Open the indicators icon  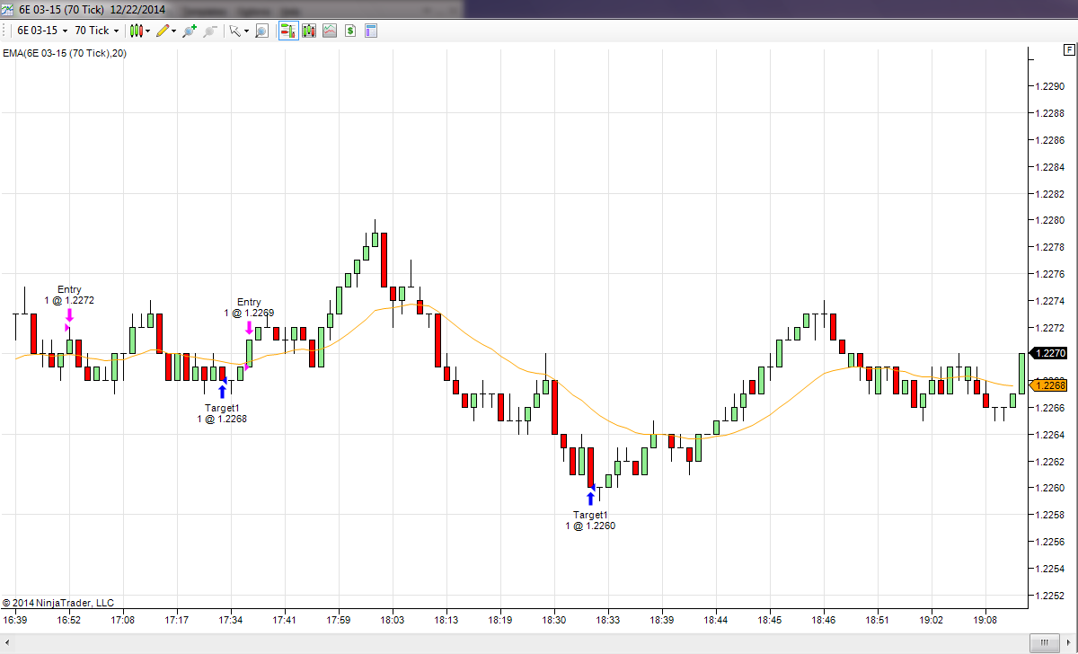coord(330,31)
